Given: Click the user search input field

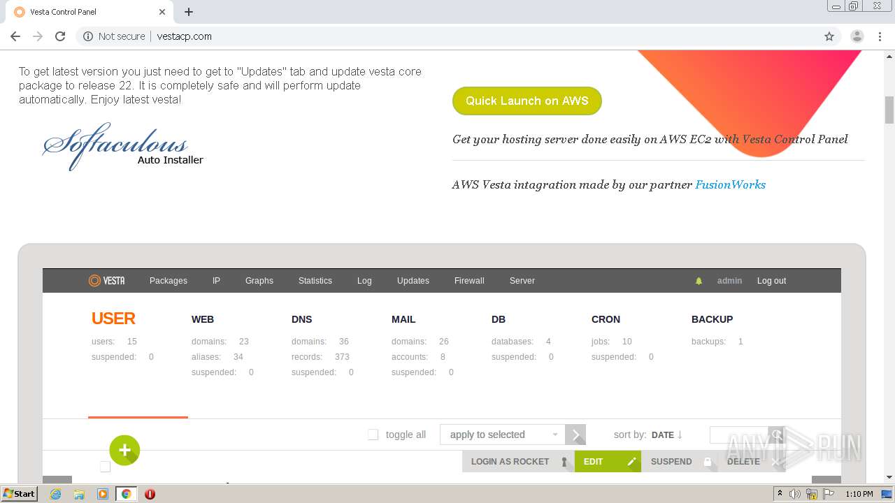Looking at the screenshot, I should (739, 435).
